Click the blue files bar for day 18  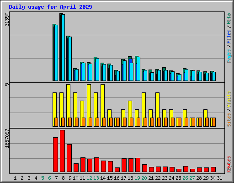click(131, 61)
